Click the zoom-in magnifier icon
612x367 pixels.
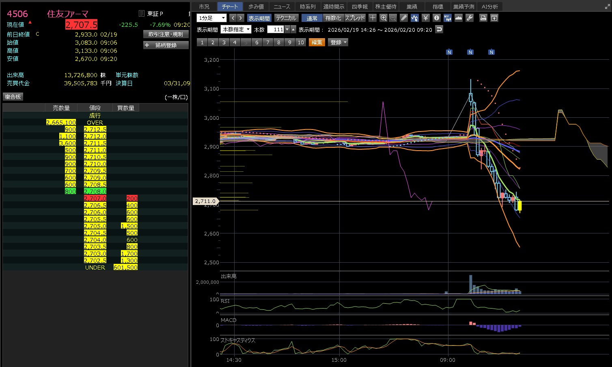point(384,18)
